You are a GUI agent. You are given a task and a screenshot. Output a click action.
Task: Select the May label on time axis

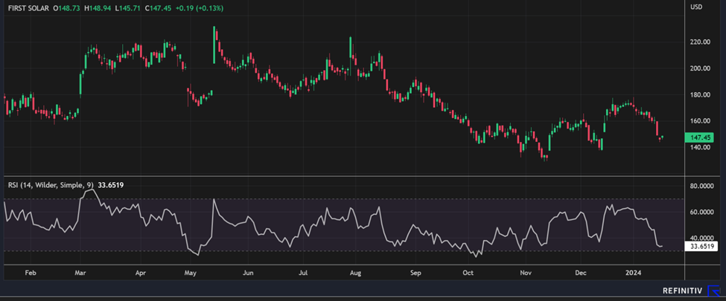click(x=192, y=273)
